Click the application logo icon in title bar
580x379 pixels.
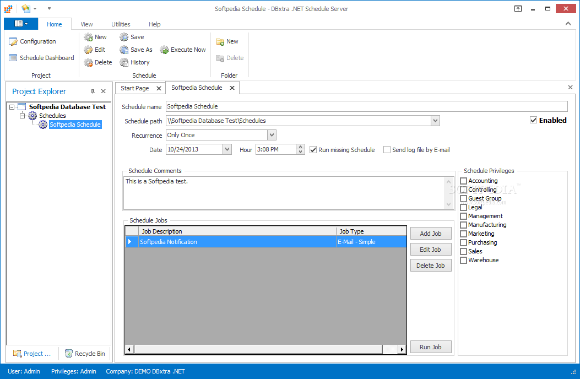pyautogui.click(x=8, y=8)
